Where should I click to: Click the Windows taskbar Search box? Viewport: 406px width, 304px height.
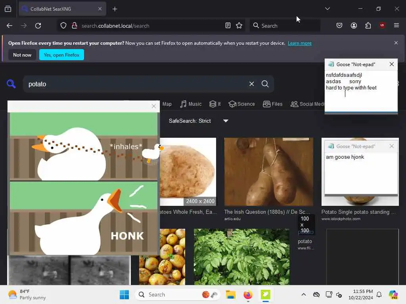(x=177, y=294)
